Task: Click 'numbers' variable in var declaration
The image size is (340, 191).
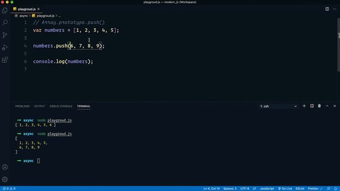Action: click(54, 30)
